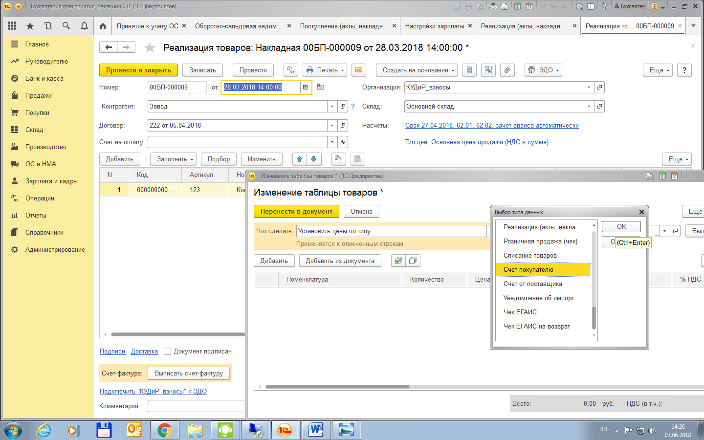Expand the Создать на основании dropdown
The image size is (704, 440).
417,70
